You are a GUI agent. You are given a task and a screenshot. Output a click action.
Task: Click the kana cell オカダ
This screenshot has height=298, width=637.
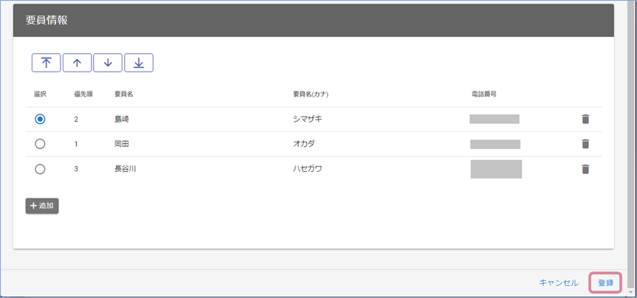304,144
